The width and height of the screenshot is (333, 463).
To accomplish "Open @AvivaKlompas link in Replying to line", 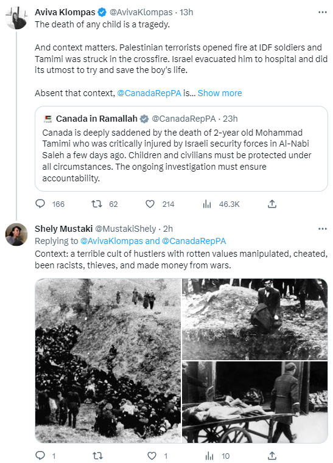I will (x=111, y=241).
